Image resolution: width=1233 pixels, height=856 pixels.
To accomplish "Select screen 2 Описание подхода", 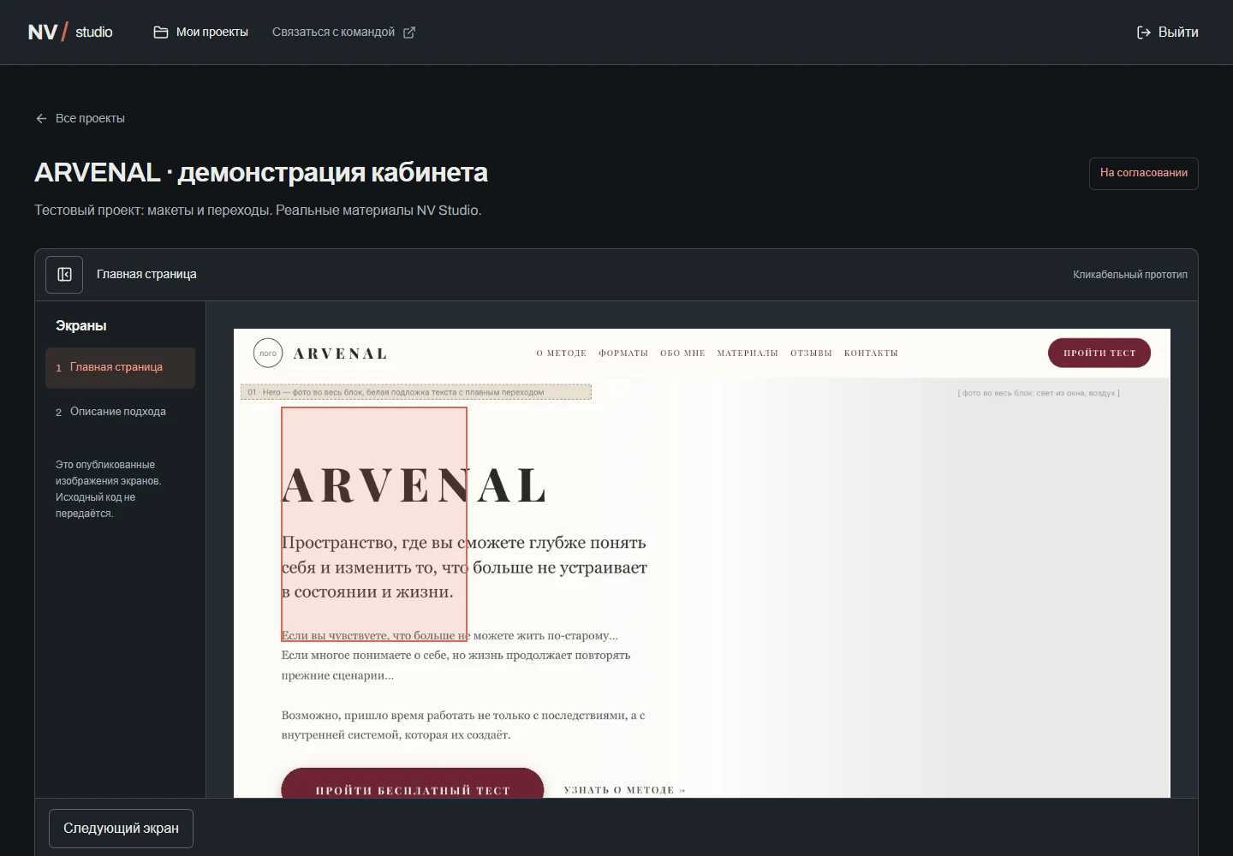I will [x=120, y=412].
